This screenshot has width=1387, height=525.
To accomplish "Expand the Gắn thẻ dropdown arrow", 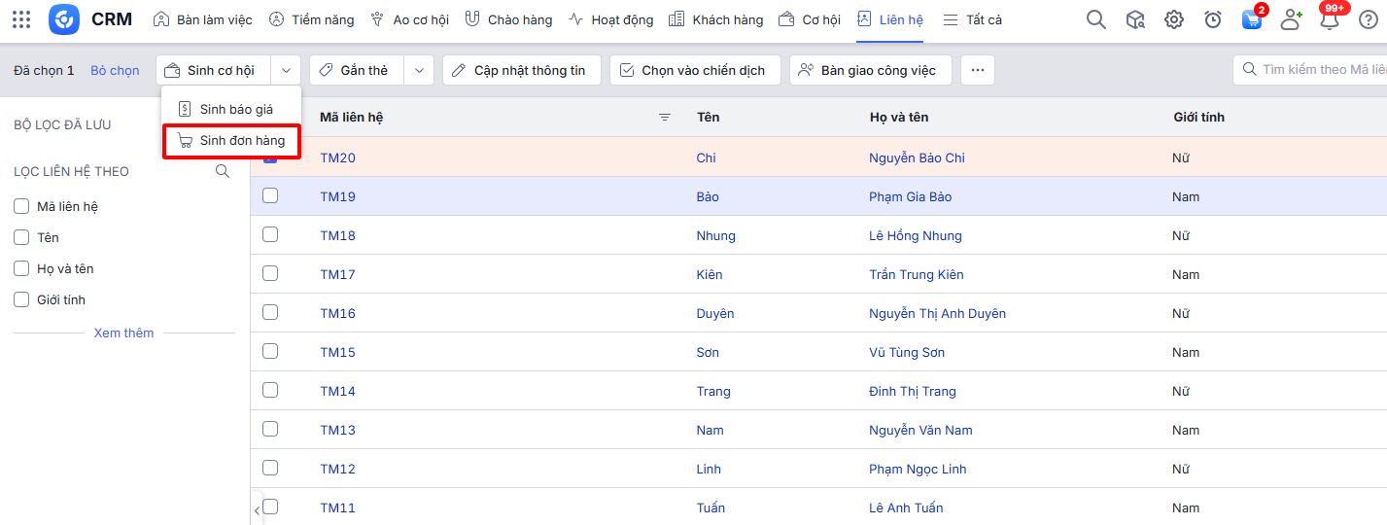I will pyautogui.click(x=418, y=70).
